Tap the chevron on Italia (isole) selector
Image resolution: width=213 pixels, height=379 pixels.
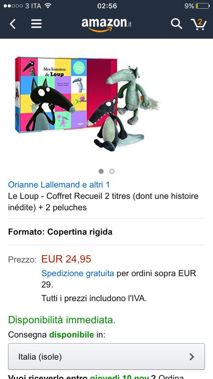point(192,356)
